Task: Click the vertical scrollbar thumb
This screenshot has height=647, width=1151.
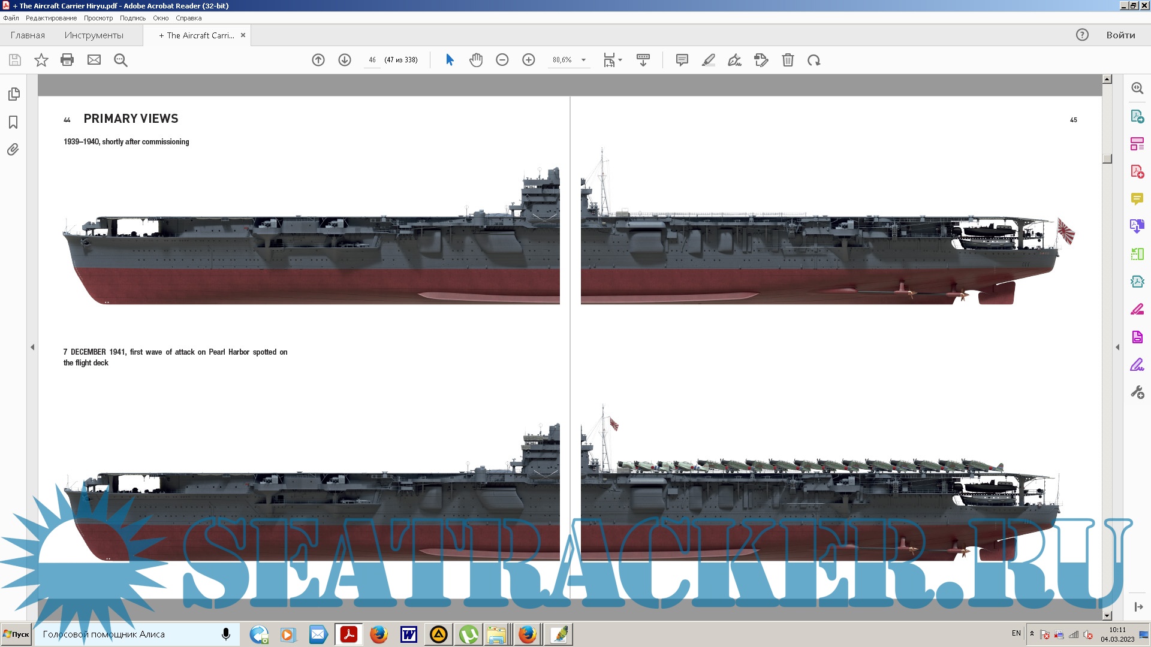Action: [x=1107, y=159]
